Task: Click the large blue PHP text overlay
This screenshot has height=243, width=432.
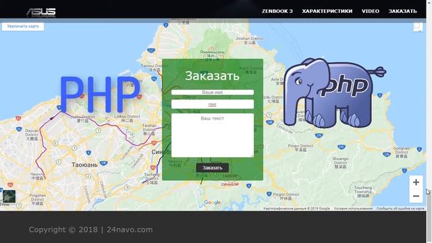Action: [x=100, y=94]
